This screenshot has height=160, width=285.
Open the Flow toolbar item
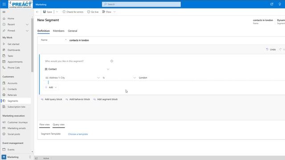pyautogui.click(x=107, y=12)
